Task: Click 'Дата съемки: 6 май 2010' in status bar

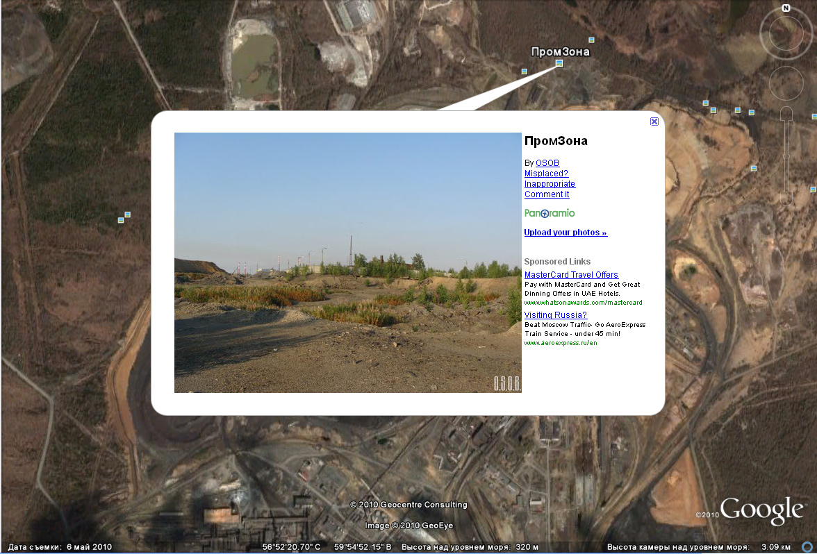Action: pyautogui.click(x=60, y=547)
